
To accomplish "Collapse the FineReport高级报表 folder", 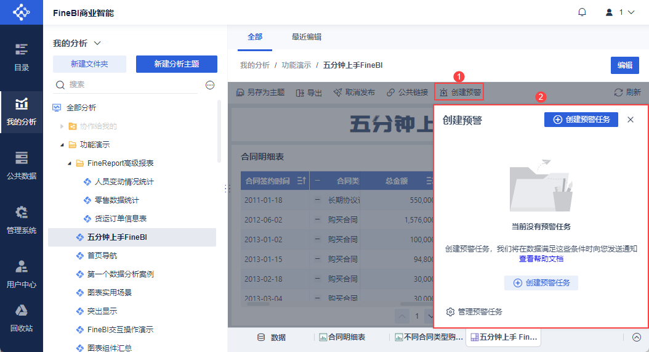I will pos(70,163).
